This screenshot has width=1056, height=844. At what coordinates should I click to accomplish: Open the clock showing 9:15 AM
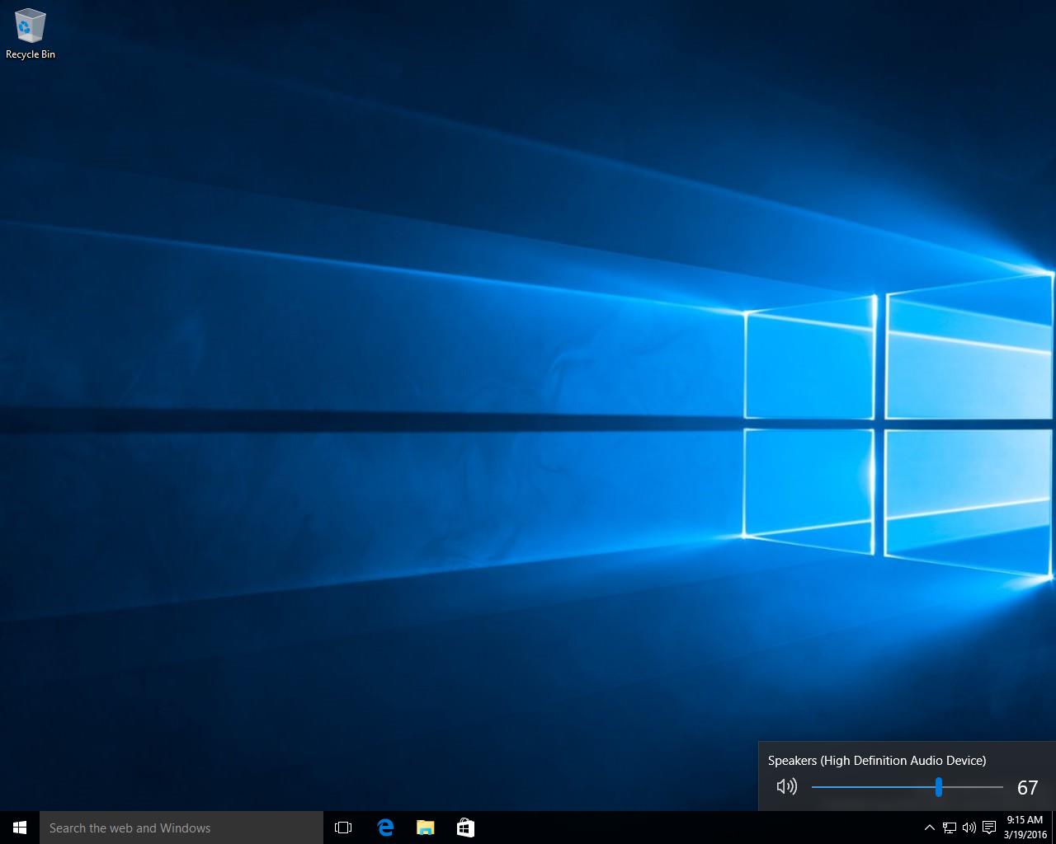[1025, 828]
